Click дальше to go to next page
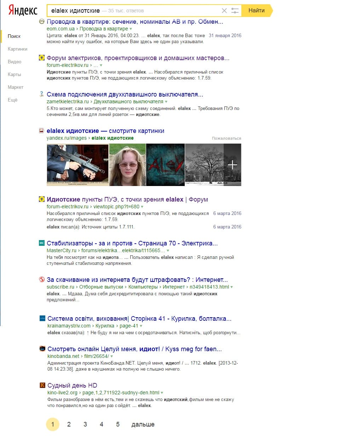Screen dimensions: 339x447 (143, 424)
